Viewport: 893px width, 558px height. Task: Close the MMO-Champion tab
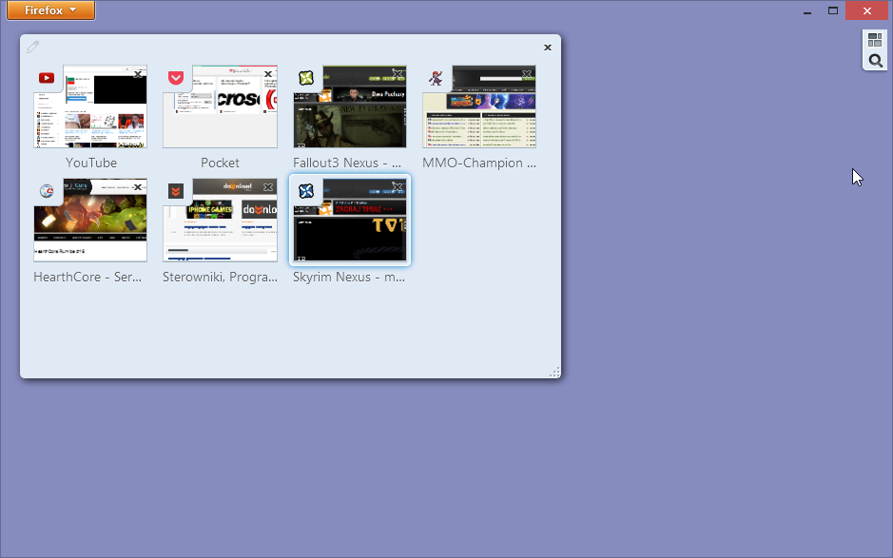[527, 73]
